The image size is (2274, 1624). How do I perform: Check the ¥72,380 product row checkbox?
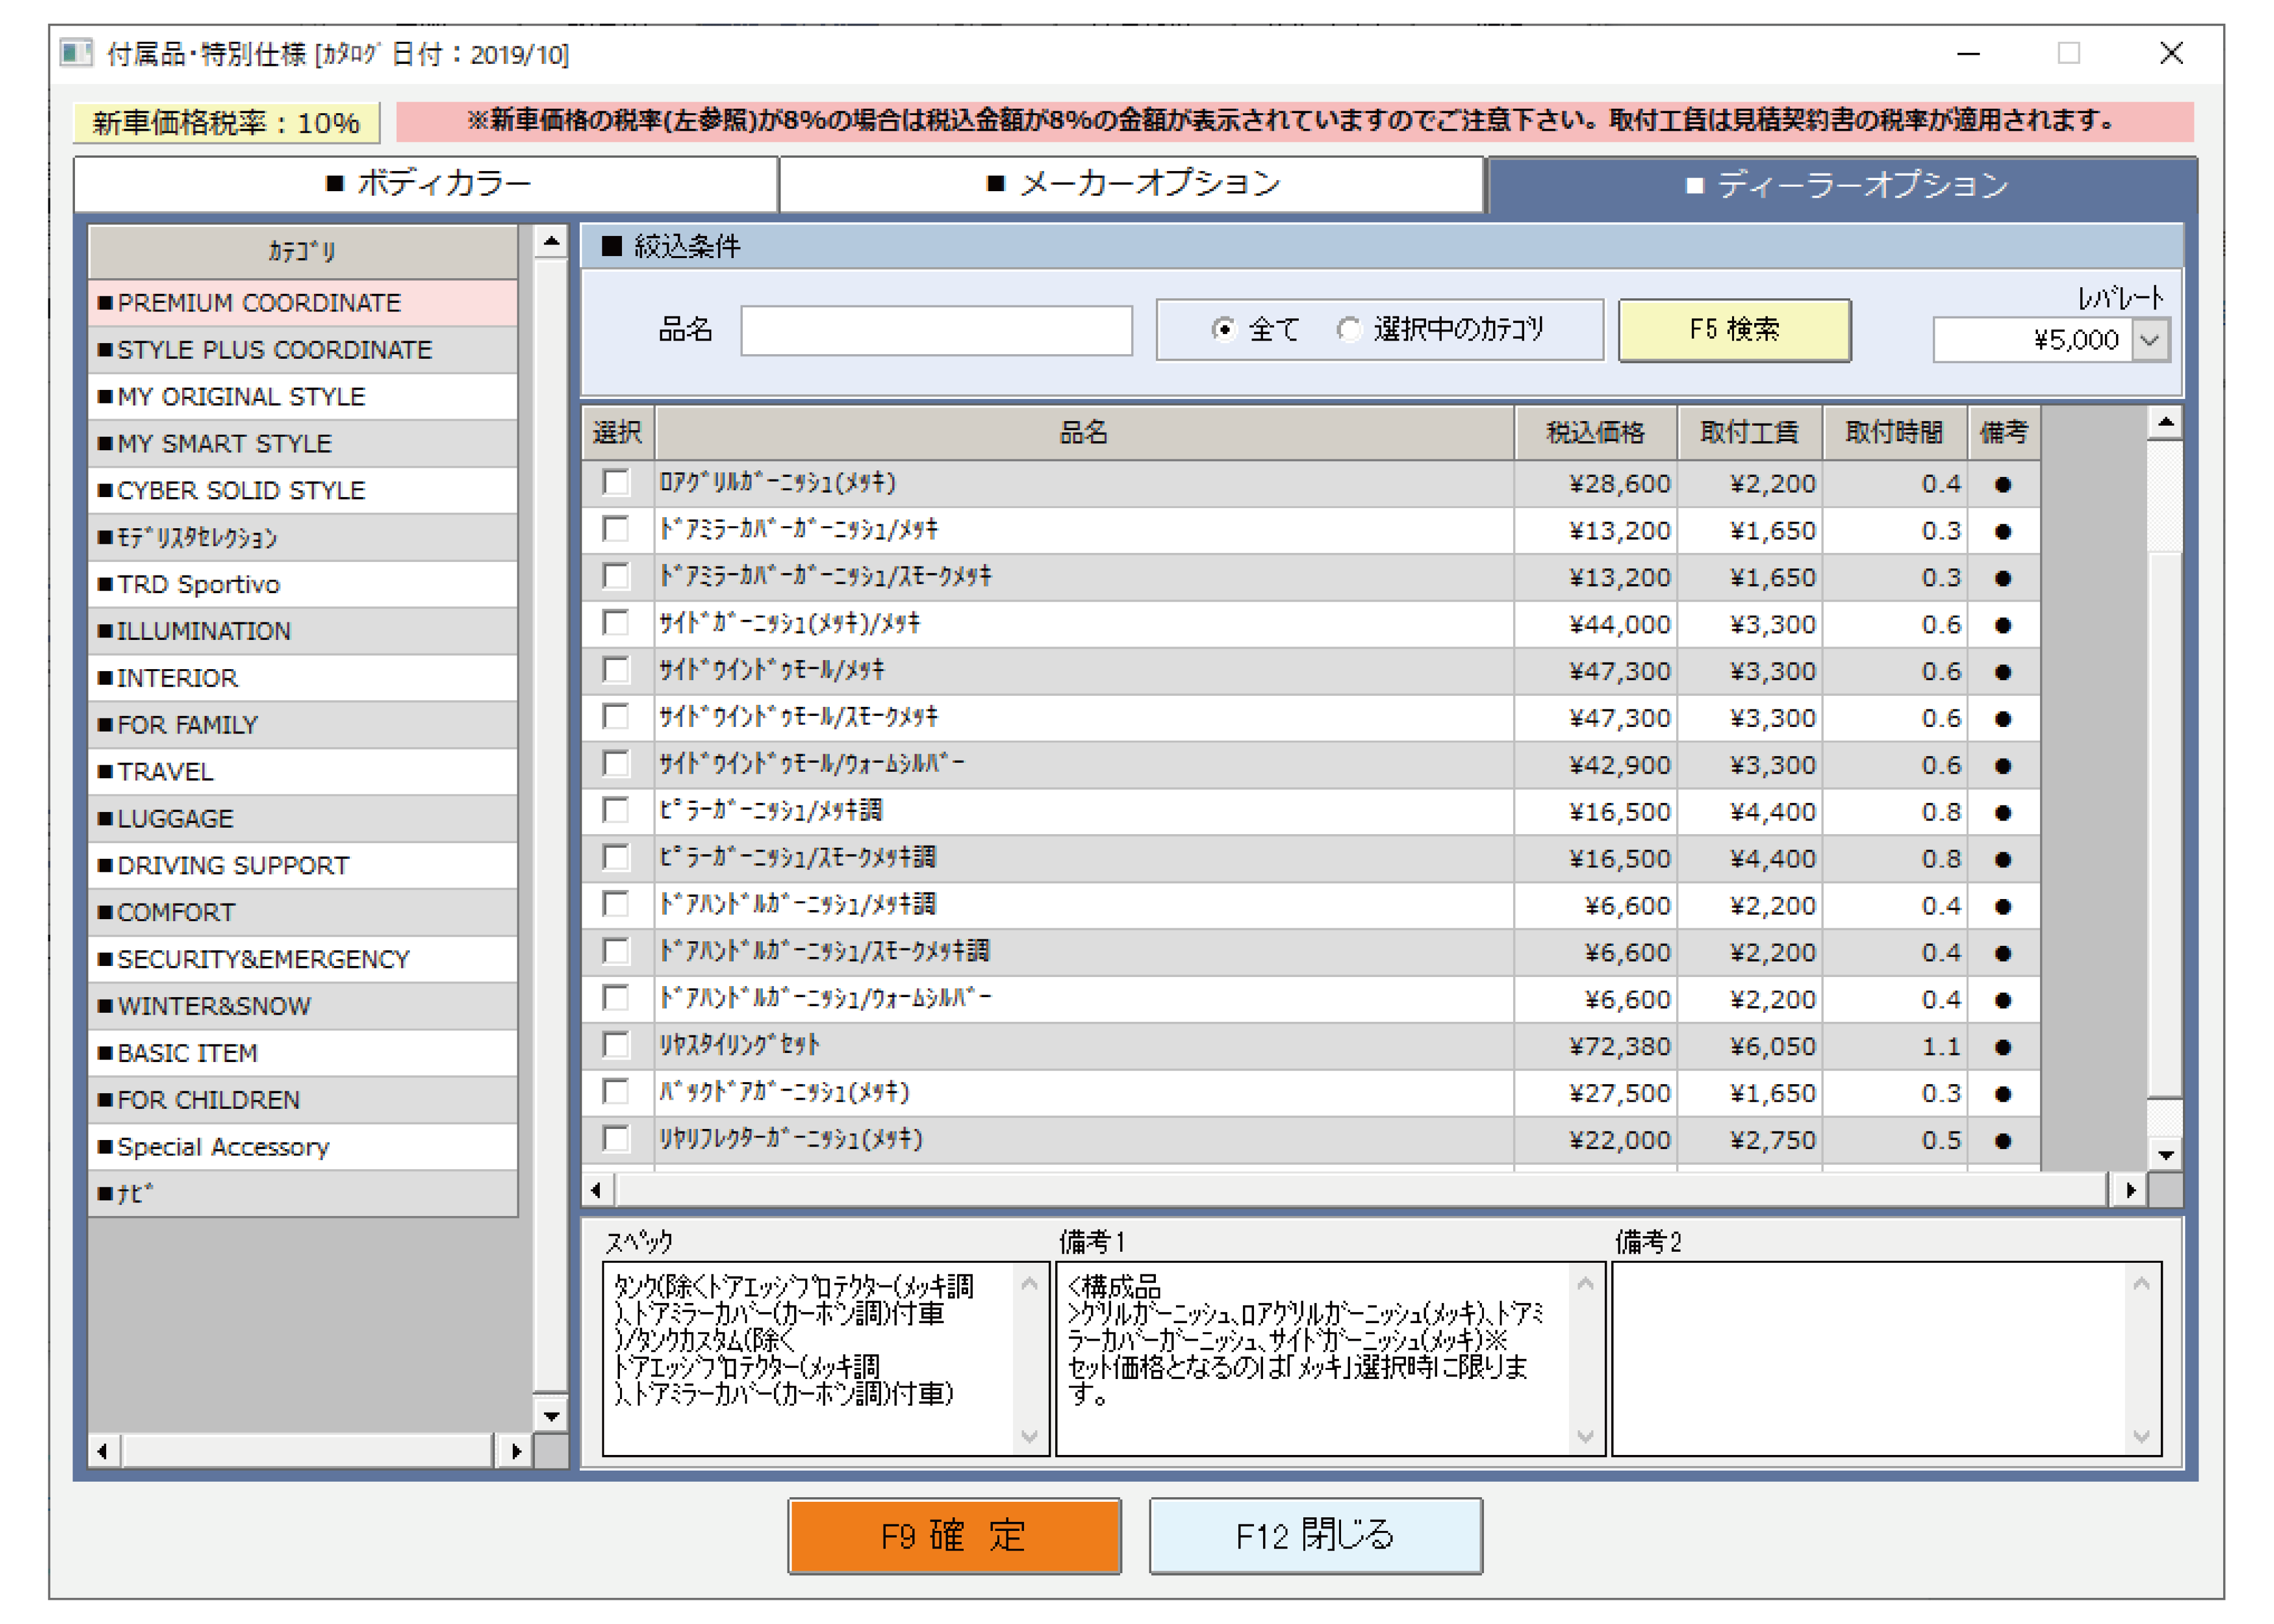coord(616,1045)
